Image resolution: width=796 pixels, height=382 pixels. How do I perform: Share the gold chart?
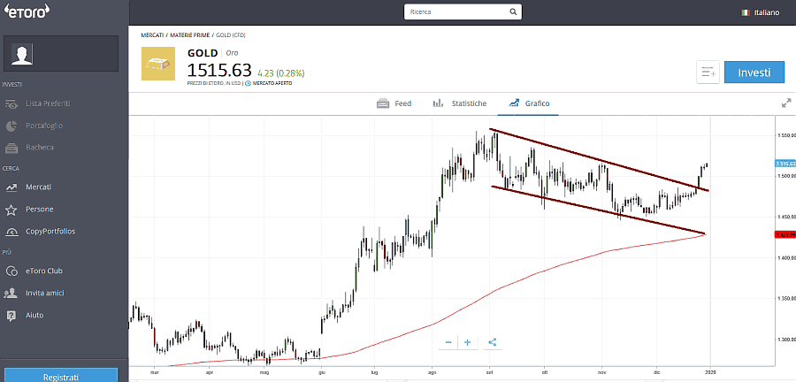[x=493, y=342]
